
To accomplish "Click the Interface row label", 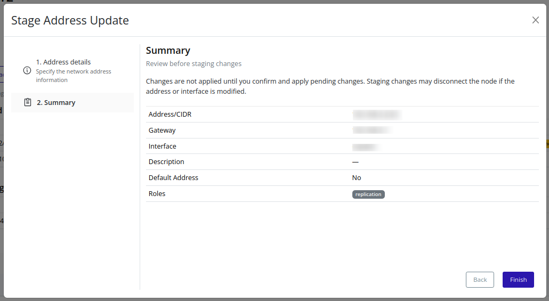I will (163, 147).
